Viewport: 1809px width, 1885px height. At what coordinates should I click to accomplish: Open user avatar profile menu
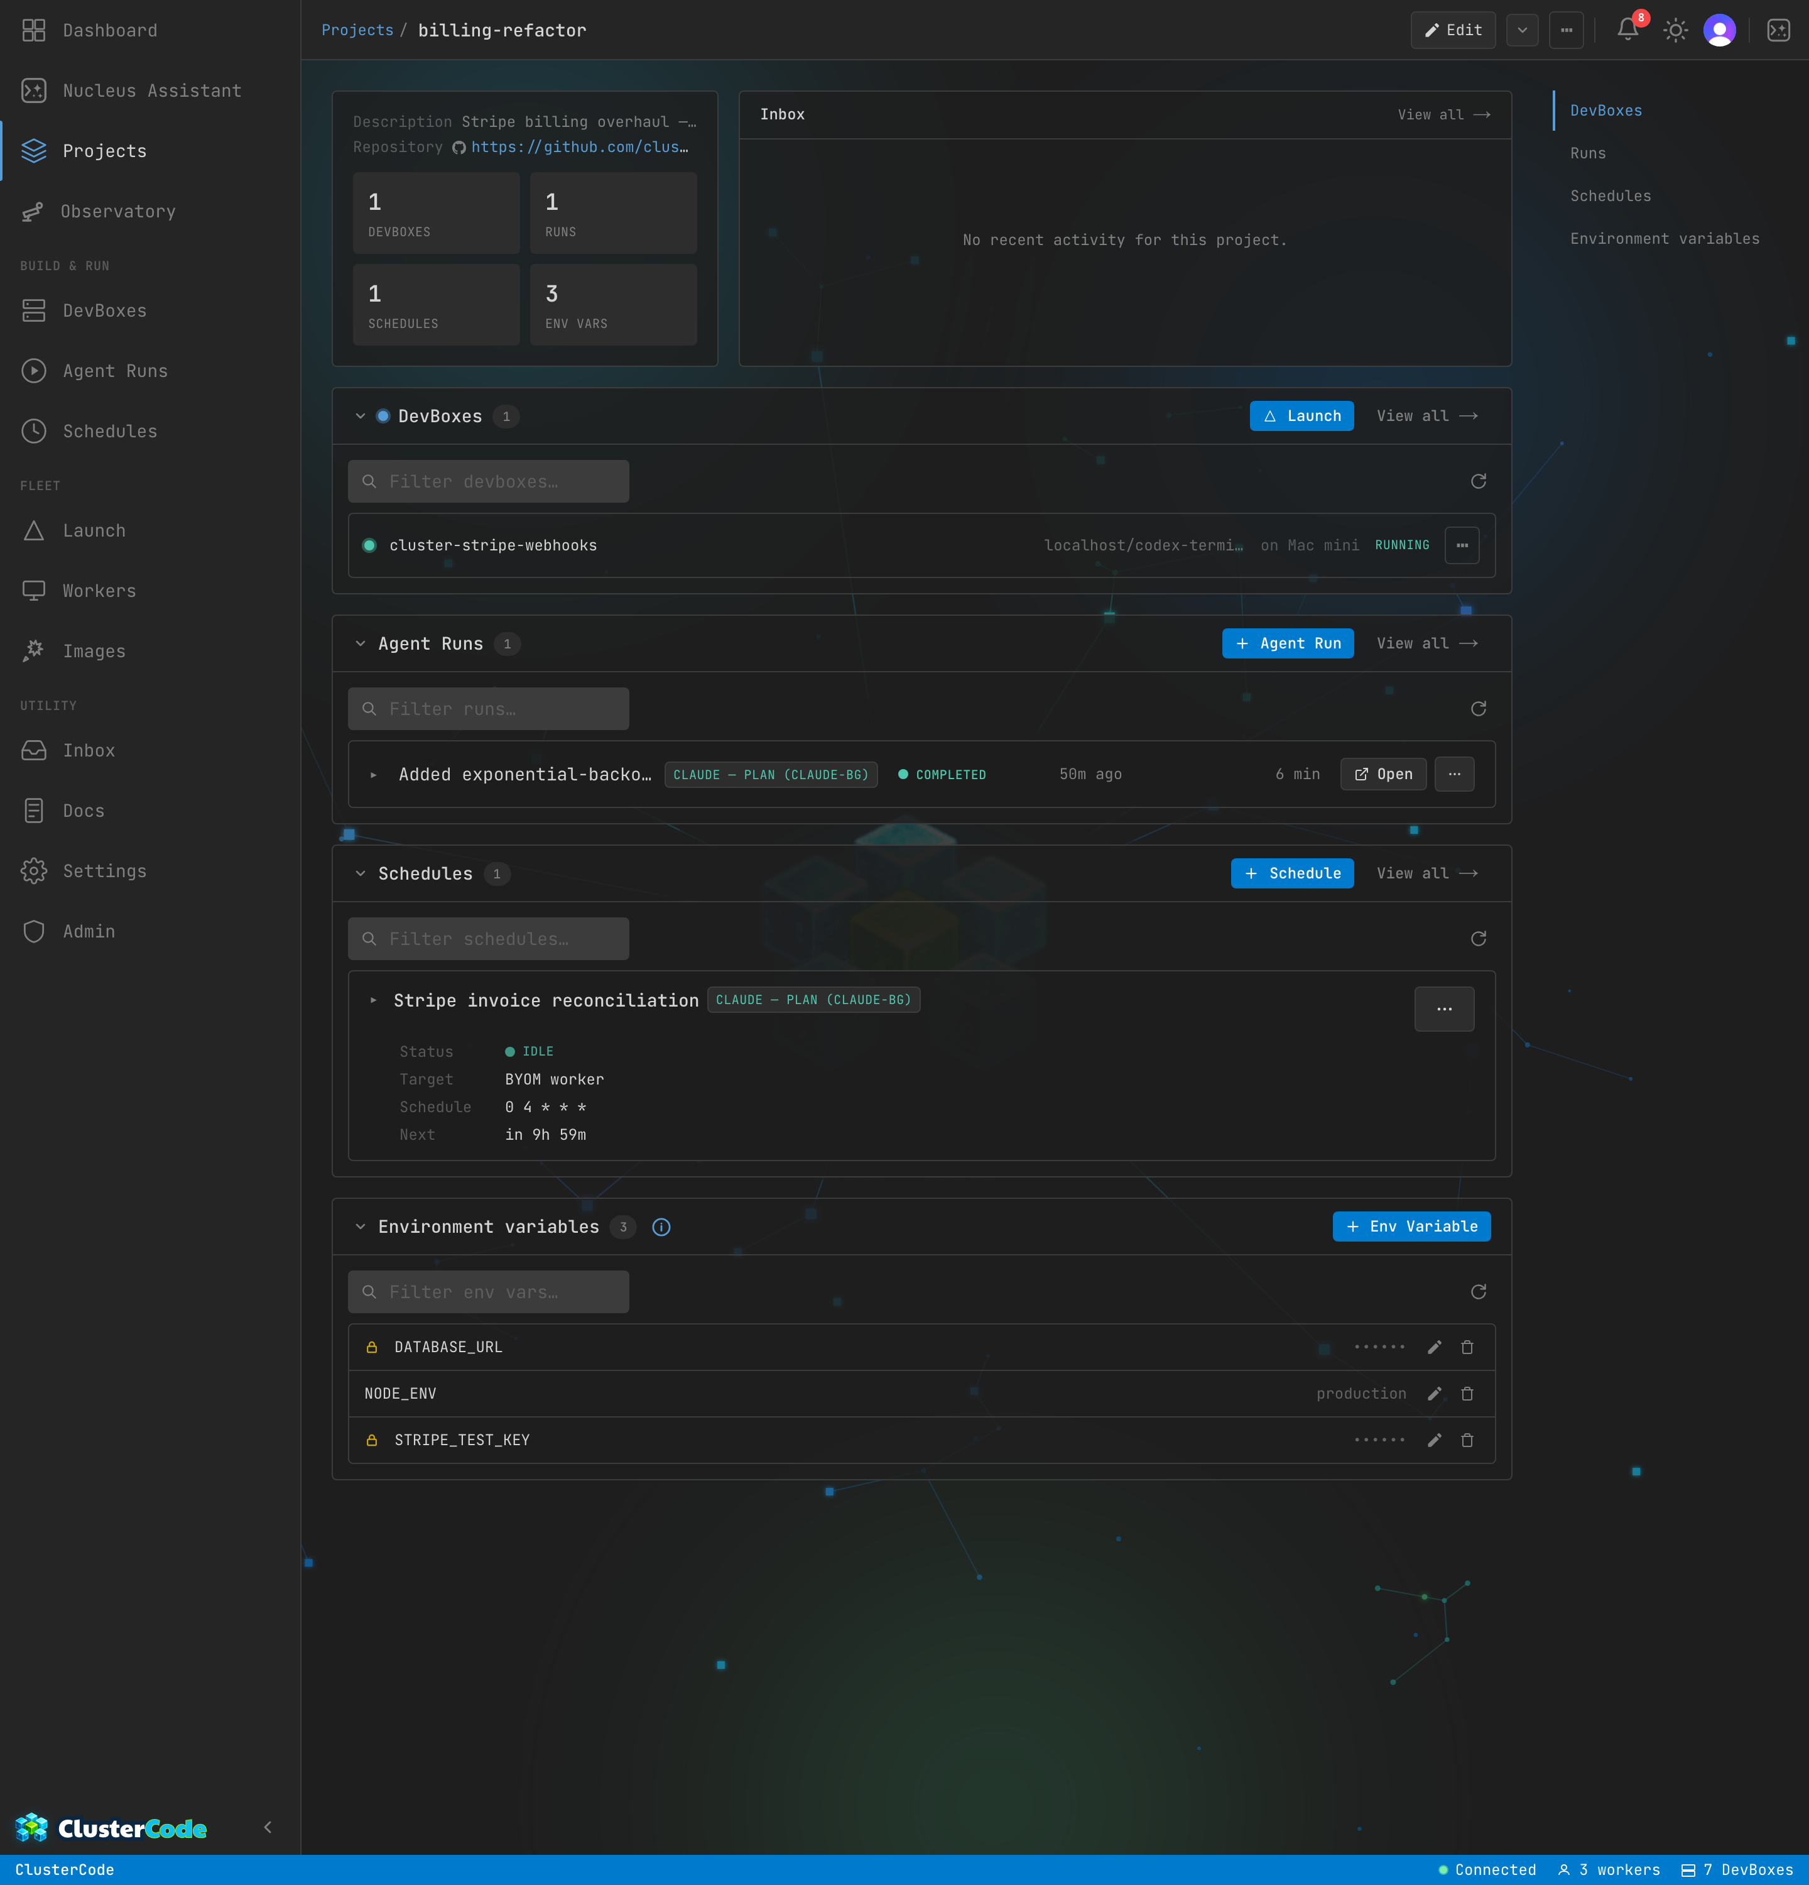pyautogui.click(x=1720, y=30)
